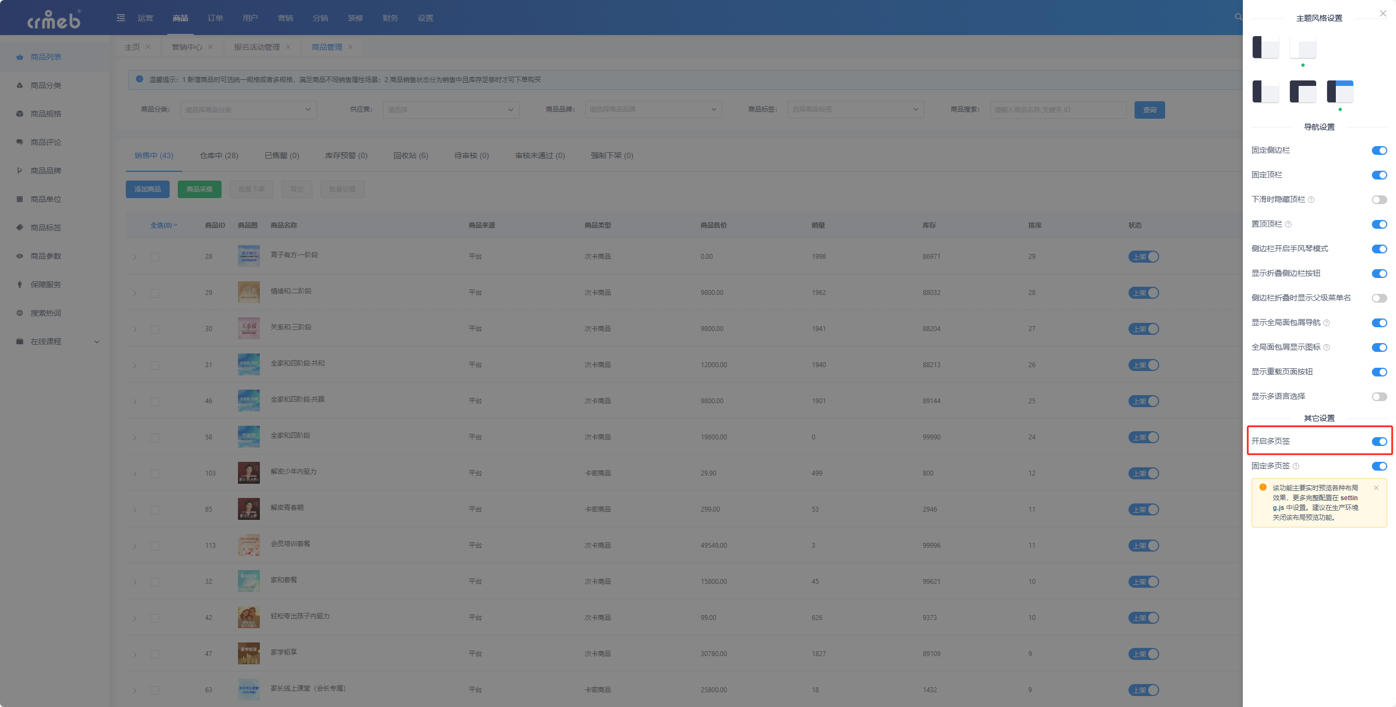Click help icon beside 显示全局面包屑导航
Screen dimensions: 1396x707
(1327, 323)
